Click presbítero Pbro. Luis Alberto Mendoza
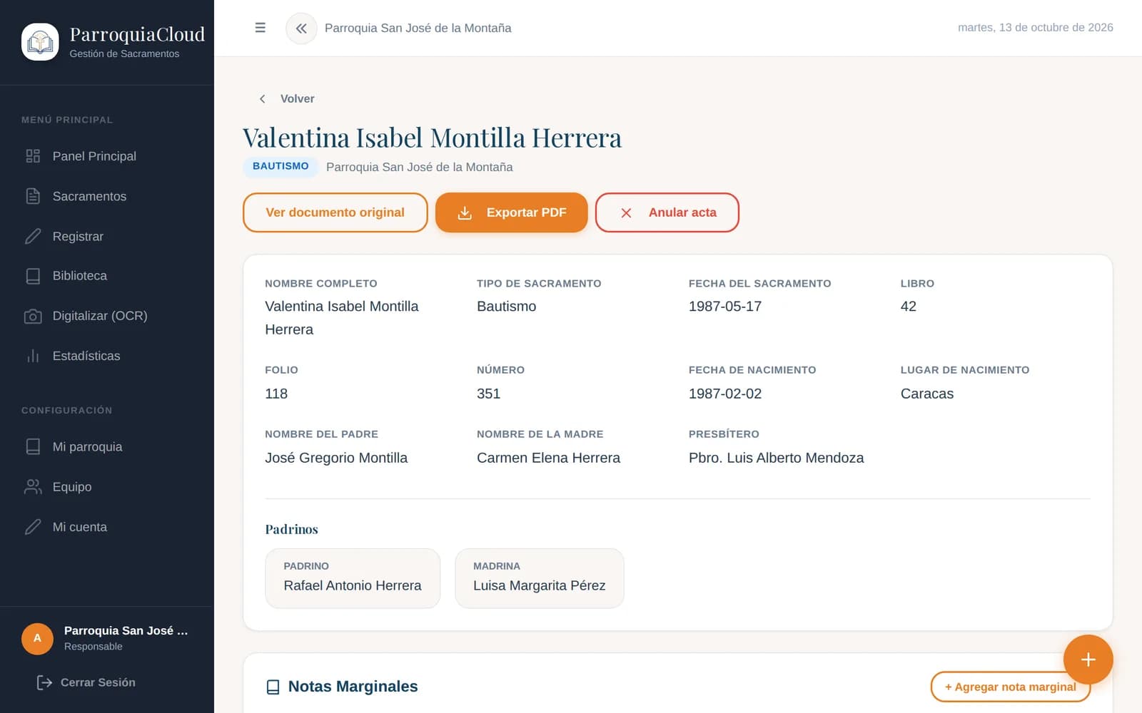 [x=776, y=458]
